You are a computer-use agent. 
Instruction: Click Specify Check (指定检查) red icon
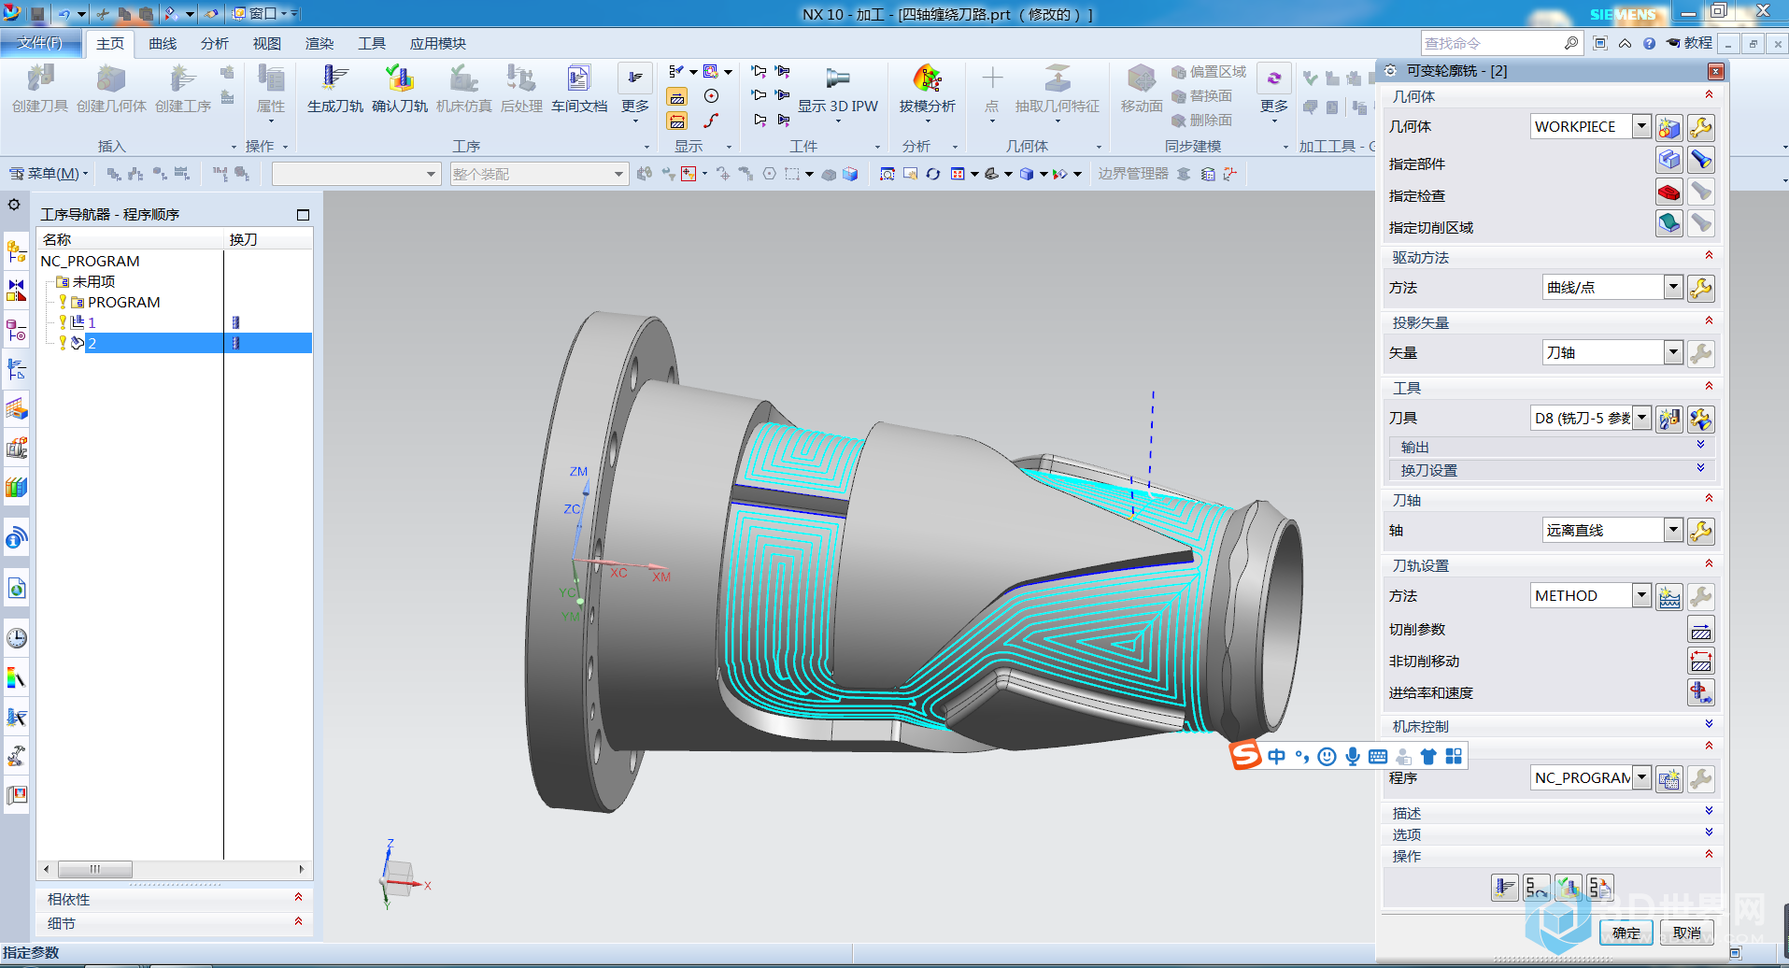coord(1668,192)
